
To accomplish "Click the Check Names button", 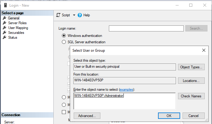I will (x=191, y=96).
